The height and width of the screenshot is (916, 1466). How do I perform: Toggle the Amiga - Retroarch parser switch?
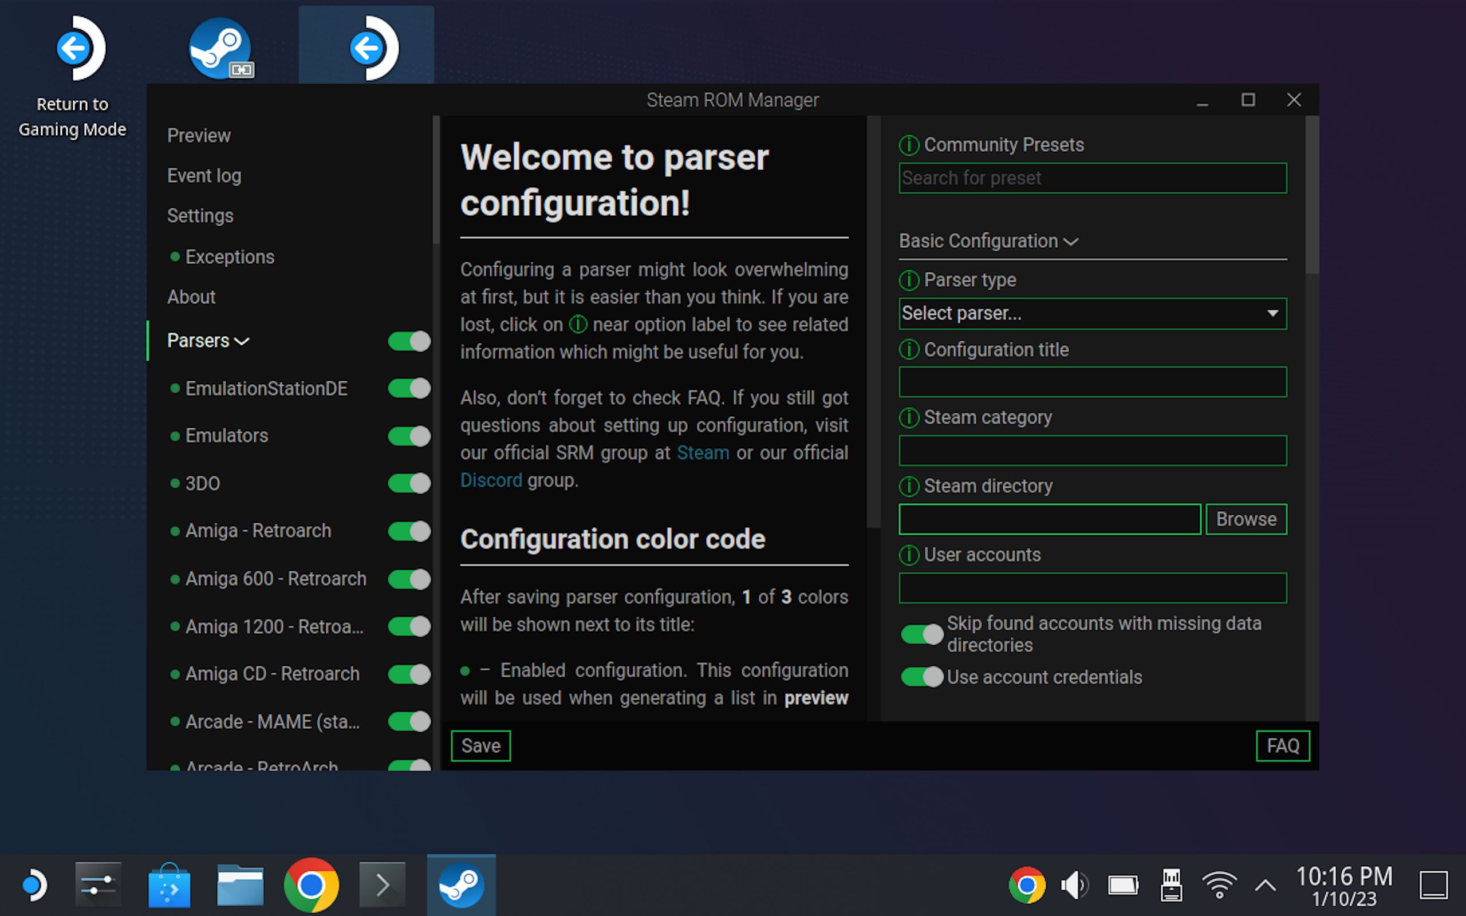coord(409,531)
